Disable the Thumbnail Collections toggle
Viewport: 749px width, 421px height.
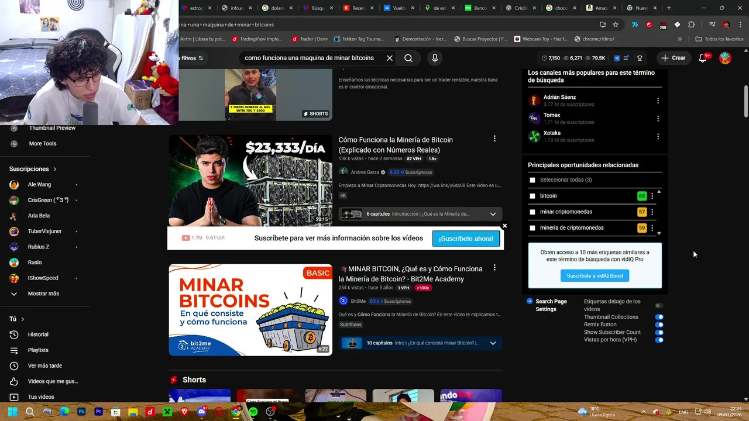click(659, 317)
